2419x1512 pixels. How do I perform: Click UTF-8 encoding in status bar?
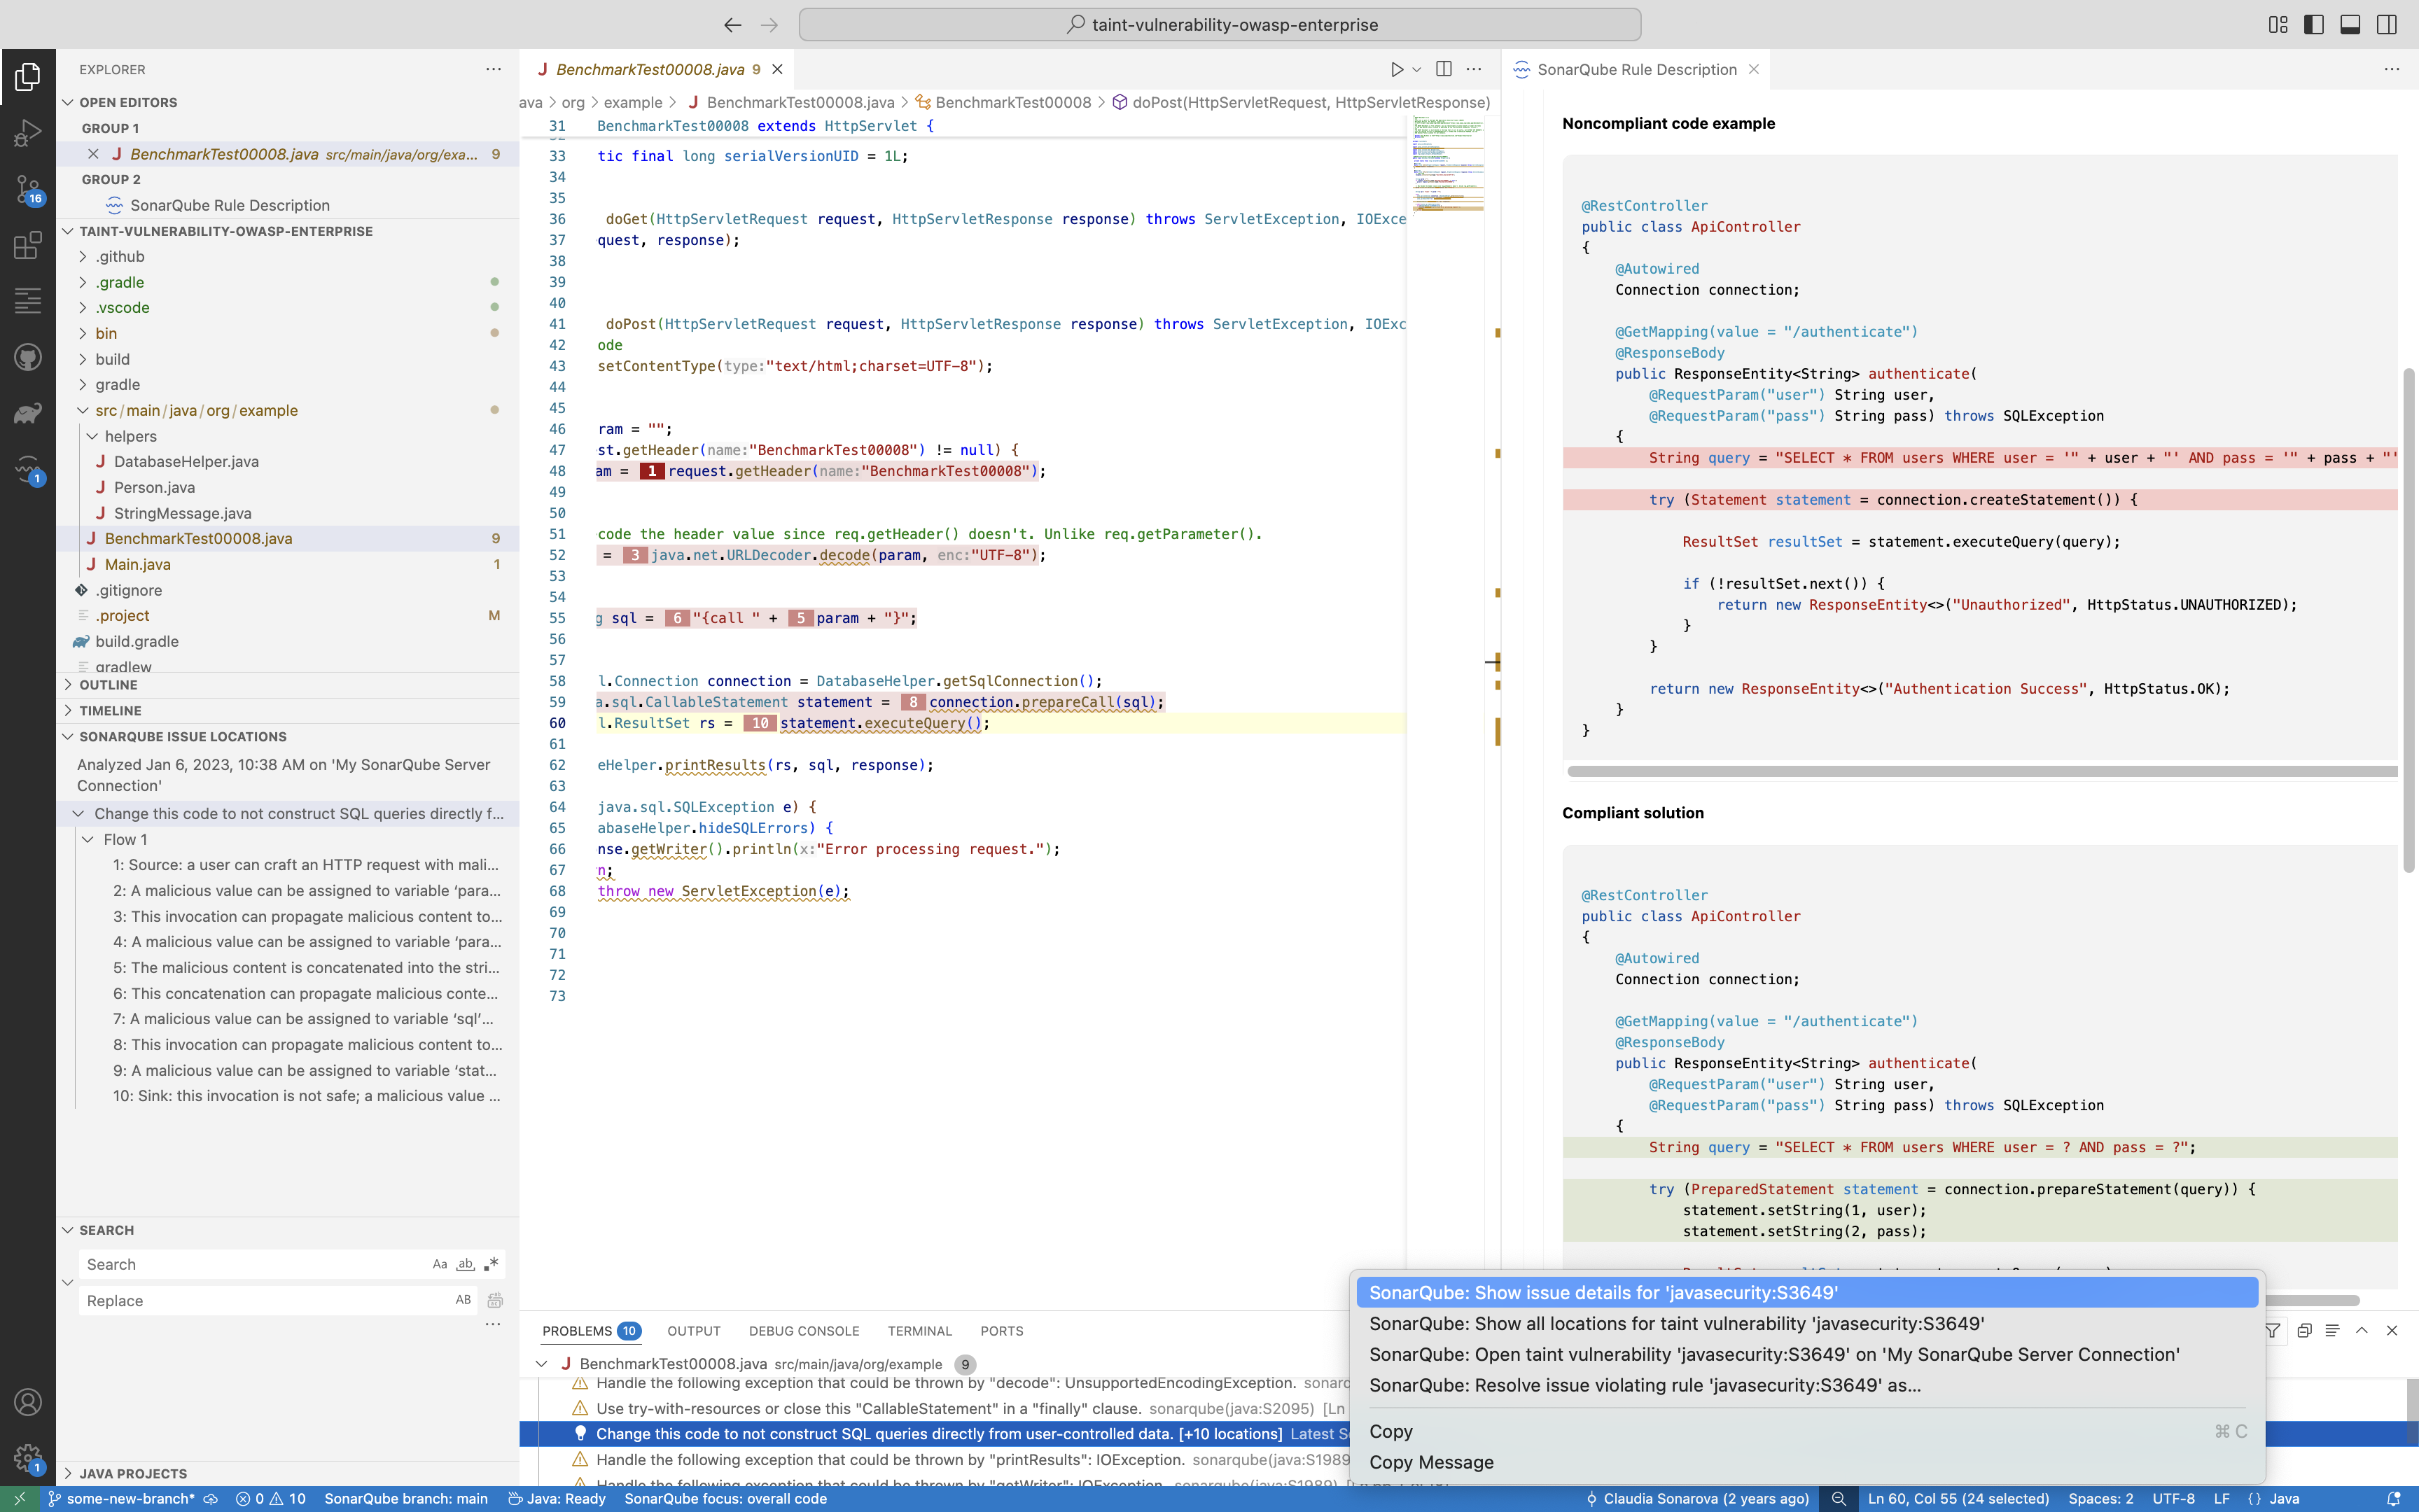[2173, 1498]
